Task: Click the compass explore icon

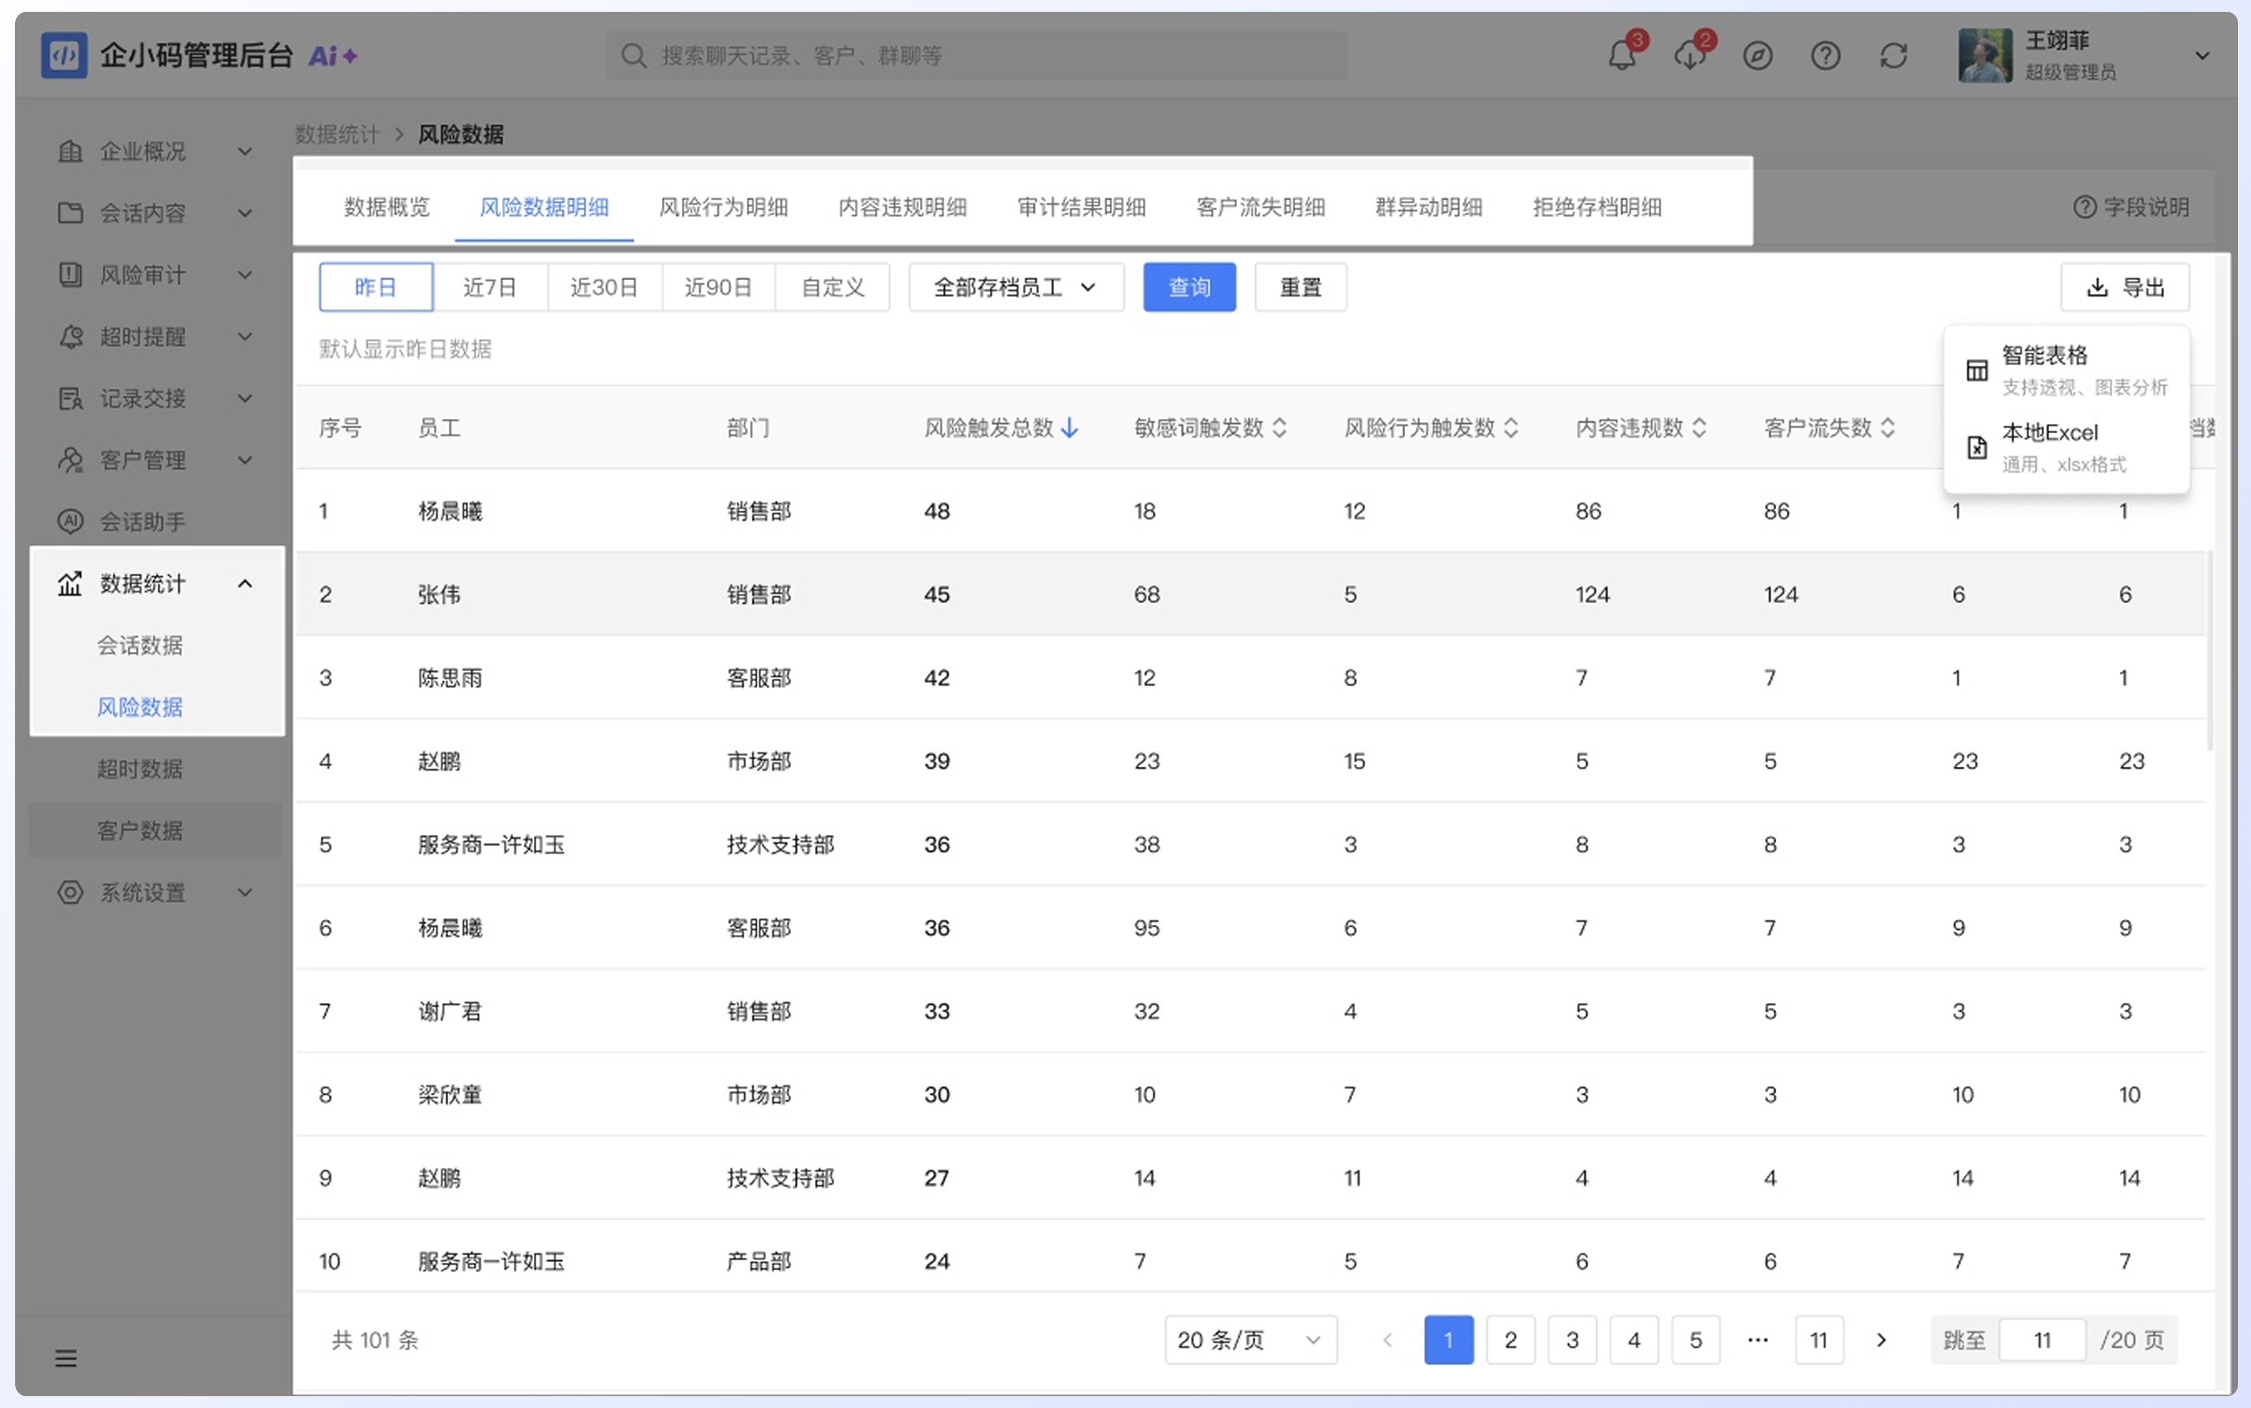Action: click(1757, 56)
